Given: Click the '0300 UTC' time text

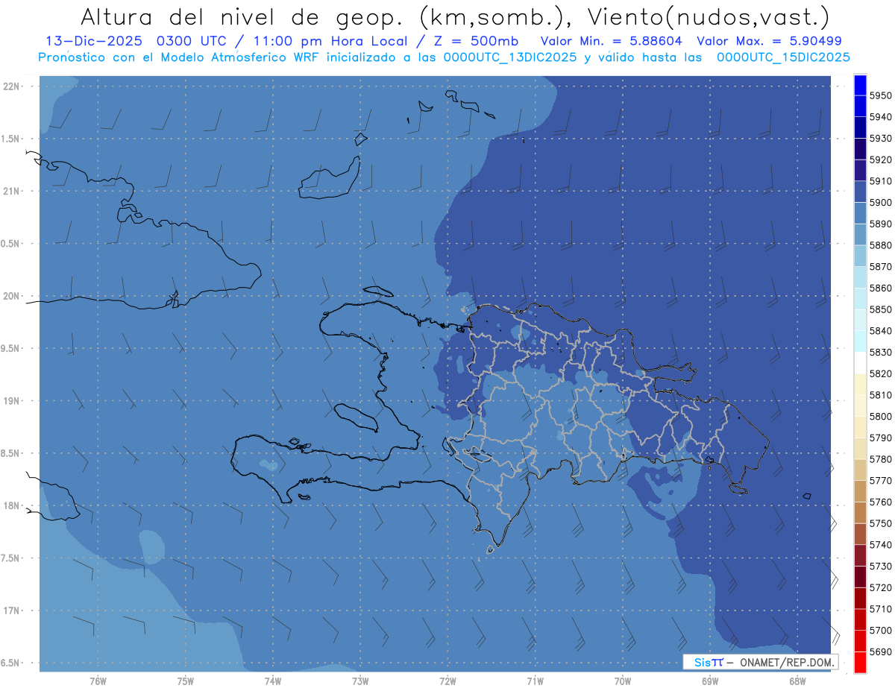Looking at the screenshot, I should coord(192,41).
